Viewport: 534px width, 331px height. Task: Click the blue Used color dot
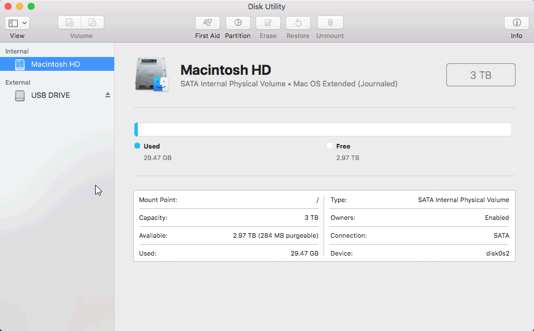click(x=137, y=146)
